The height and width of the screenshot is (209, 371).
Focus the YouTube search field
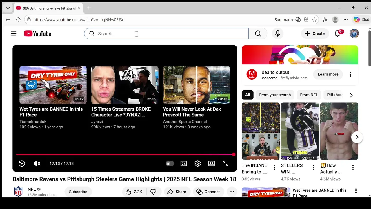tap(166, 34)
